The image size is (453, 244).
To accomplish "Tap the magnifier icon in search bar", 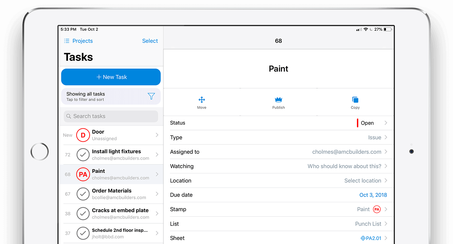I will point(69,116).
